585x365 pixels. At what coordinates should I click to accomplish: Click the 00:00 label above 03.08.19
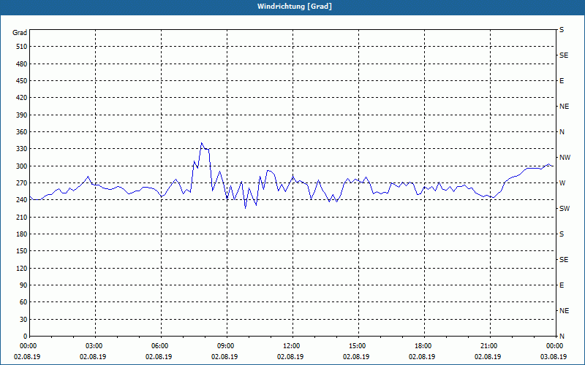554,346
